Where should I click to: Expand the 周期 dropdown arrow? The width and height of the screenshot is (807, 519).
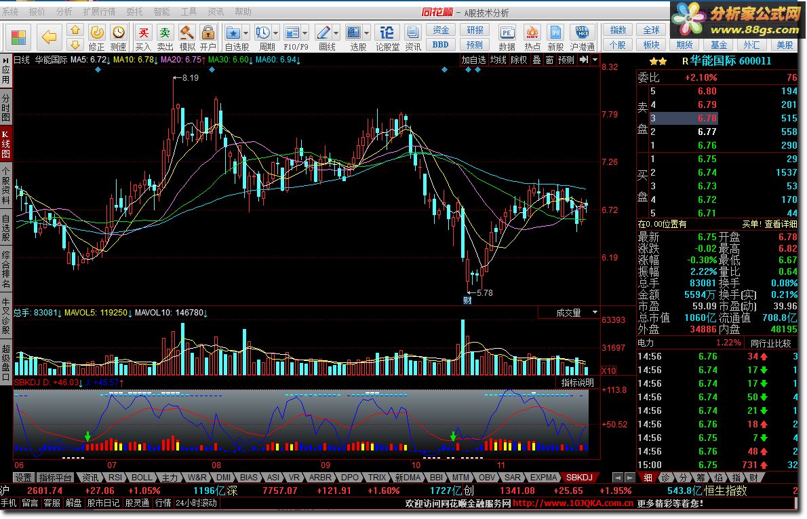click(276, 33)
